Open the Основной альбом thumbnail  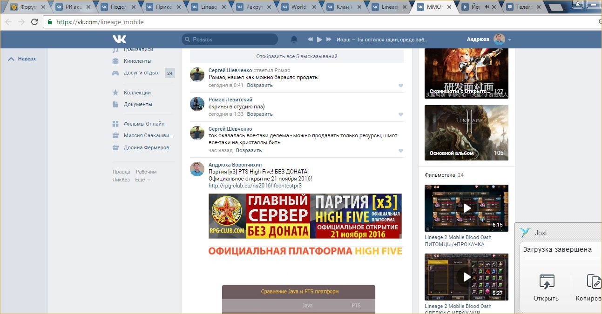tap(466, 133)
